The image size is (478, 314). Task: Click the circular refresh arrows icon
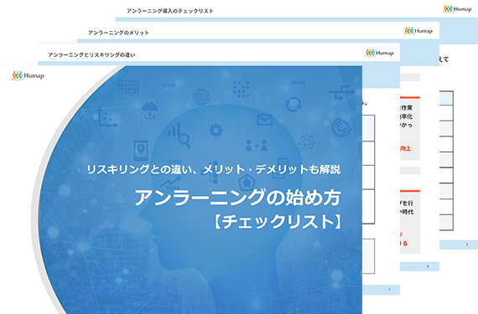click(x=294, y=104)
